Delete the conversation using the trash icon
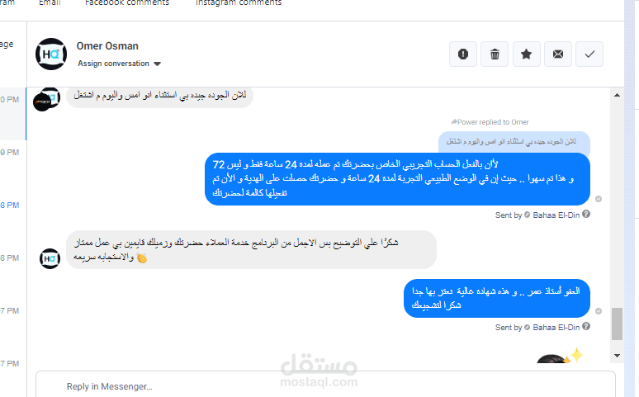The height and width of the screenshot is (397, 639). (x=495, y=54)
